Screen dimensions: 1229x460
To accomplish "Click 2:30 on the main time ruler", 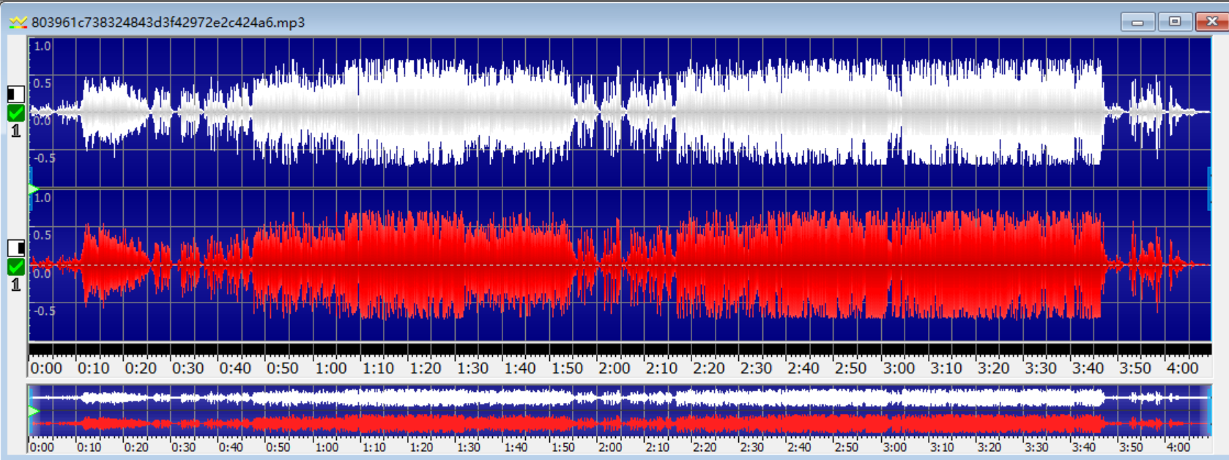I will point(755,368).
